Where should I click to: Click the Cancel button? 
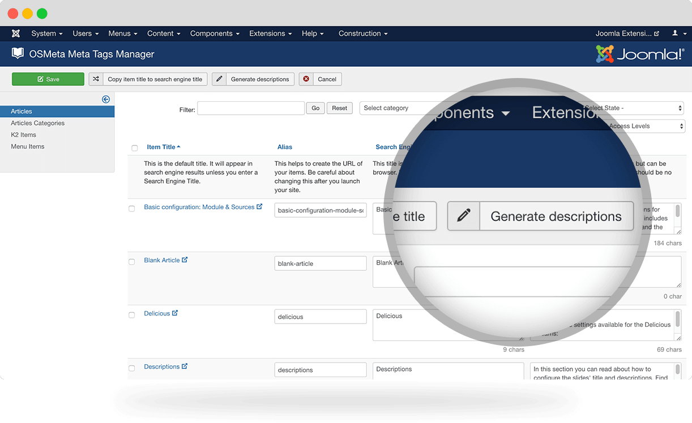321,79
